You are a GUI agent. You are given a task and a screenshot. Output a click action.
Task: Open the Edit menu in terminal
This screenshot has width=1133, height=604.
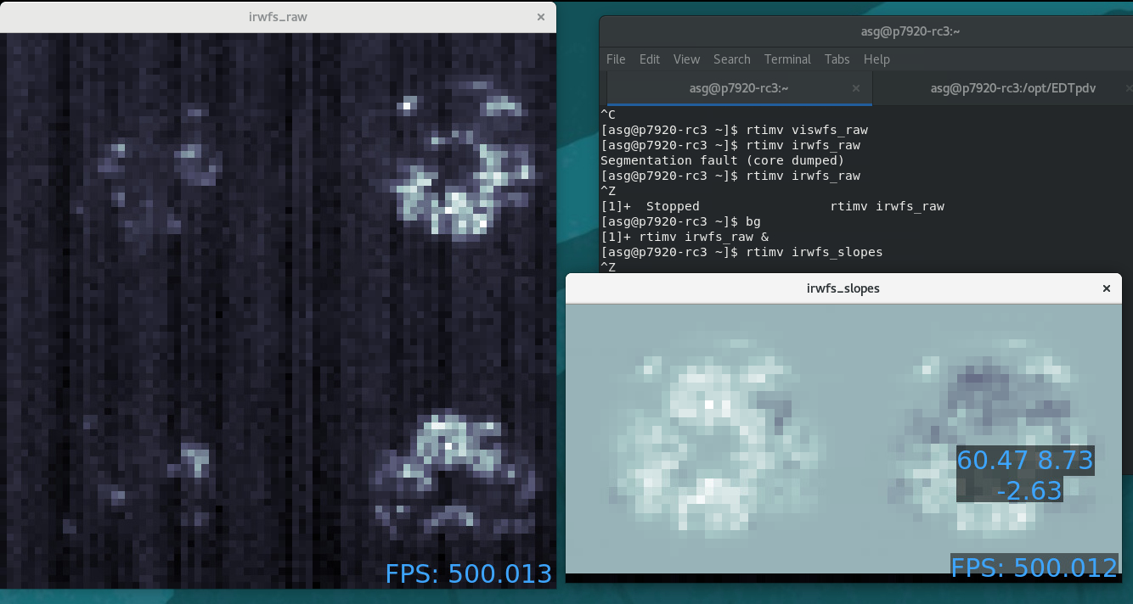pos(650,59)
